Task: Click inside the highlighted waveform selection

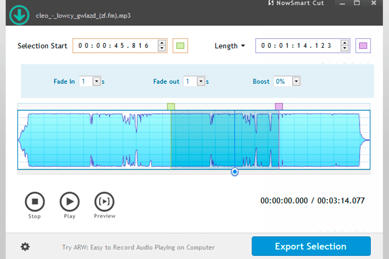Action: [x=225, y=140]
